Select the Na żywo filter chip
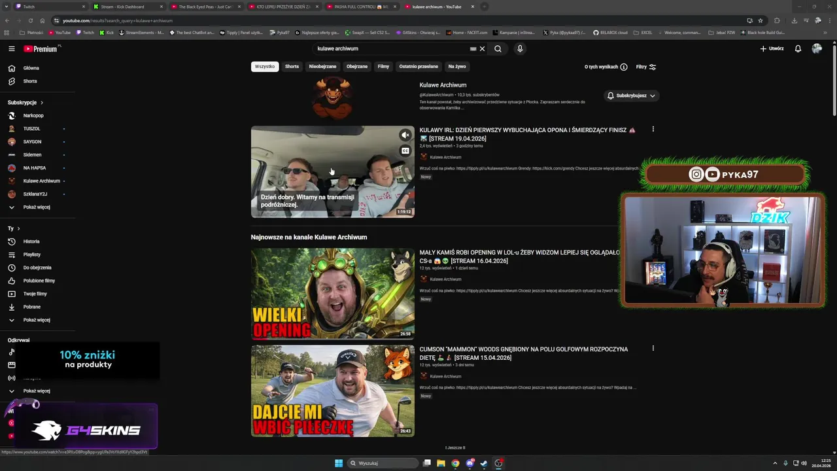The width and height of the screenshot is (837, 471). click(x=457, y=66)
